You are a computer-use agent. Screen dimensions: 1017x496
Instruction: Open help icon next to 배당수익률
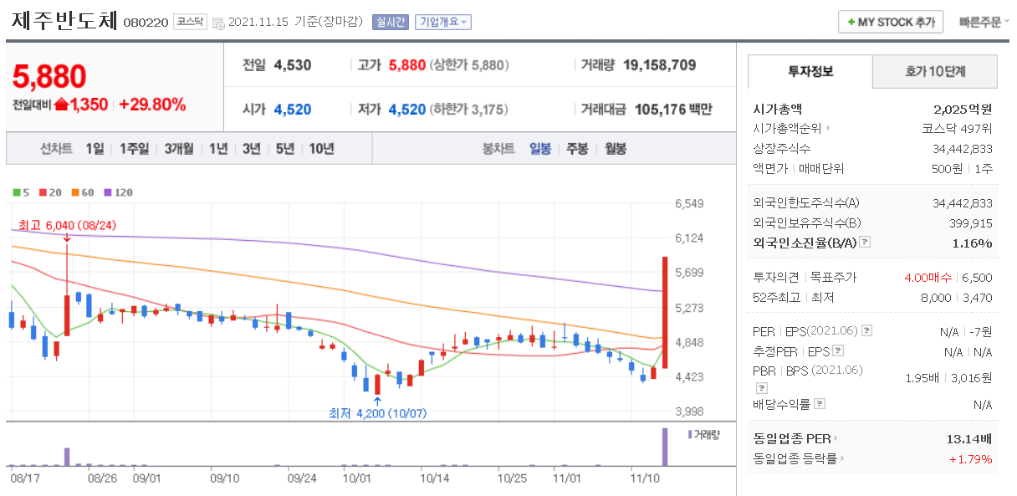click(820, 404)
